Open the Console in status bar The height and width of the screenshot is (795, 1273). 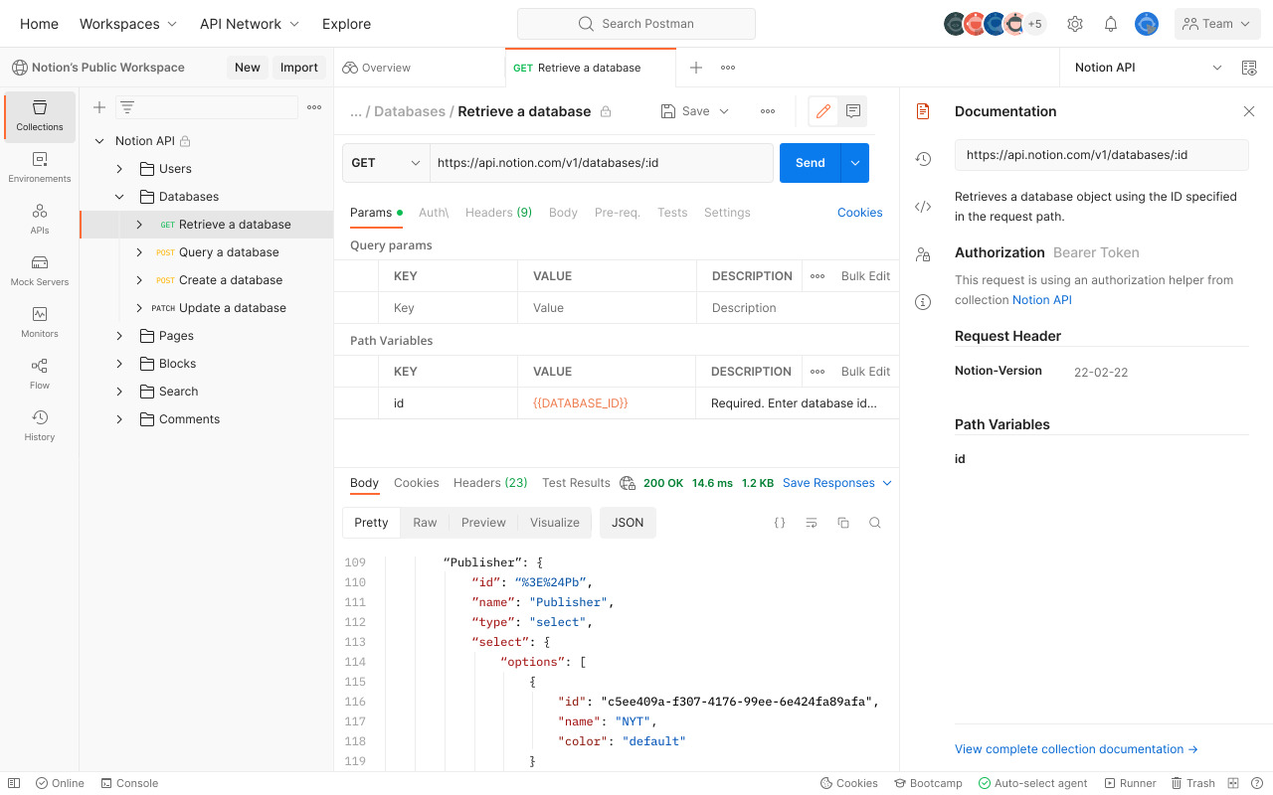click(129, 783)
